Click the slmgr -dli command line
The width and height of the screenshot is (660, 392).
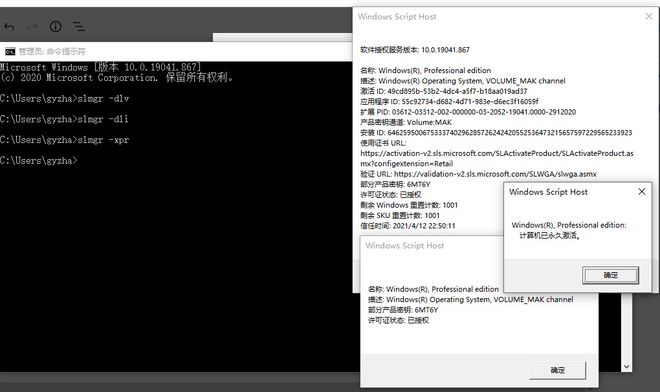pos(65,120)
